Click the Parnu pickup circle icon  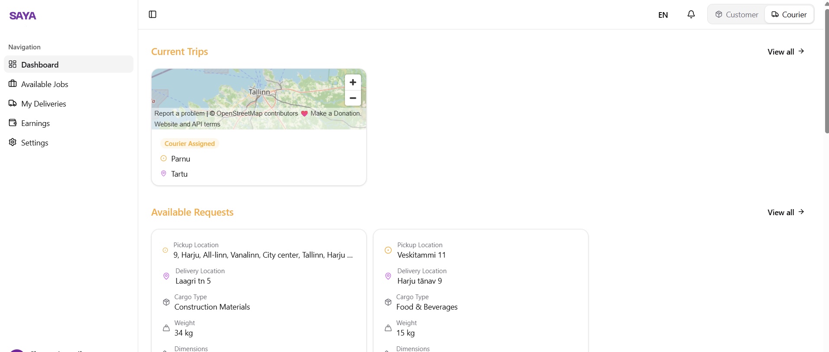click(x=163, y=158)
